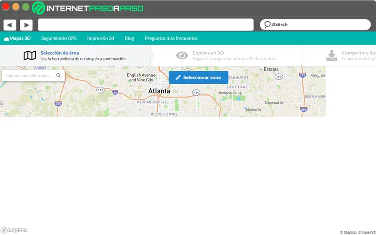This screenshot has height=235, width=376.
Task: Click the download icon for Compartir
Action: coord(332,55)
